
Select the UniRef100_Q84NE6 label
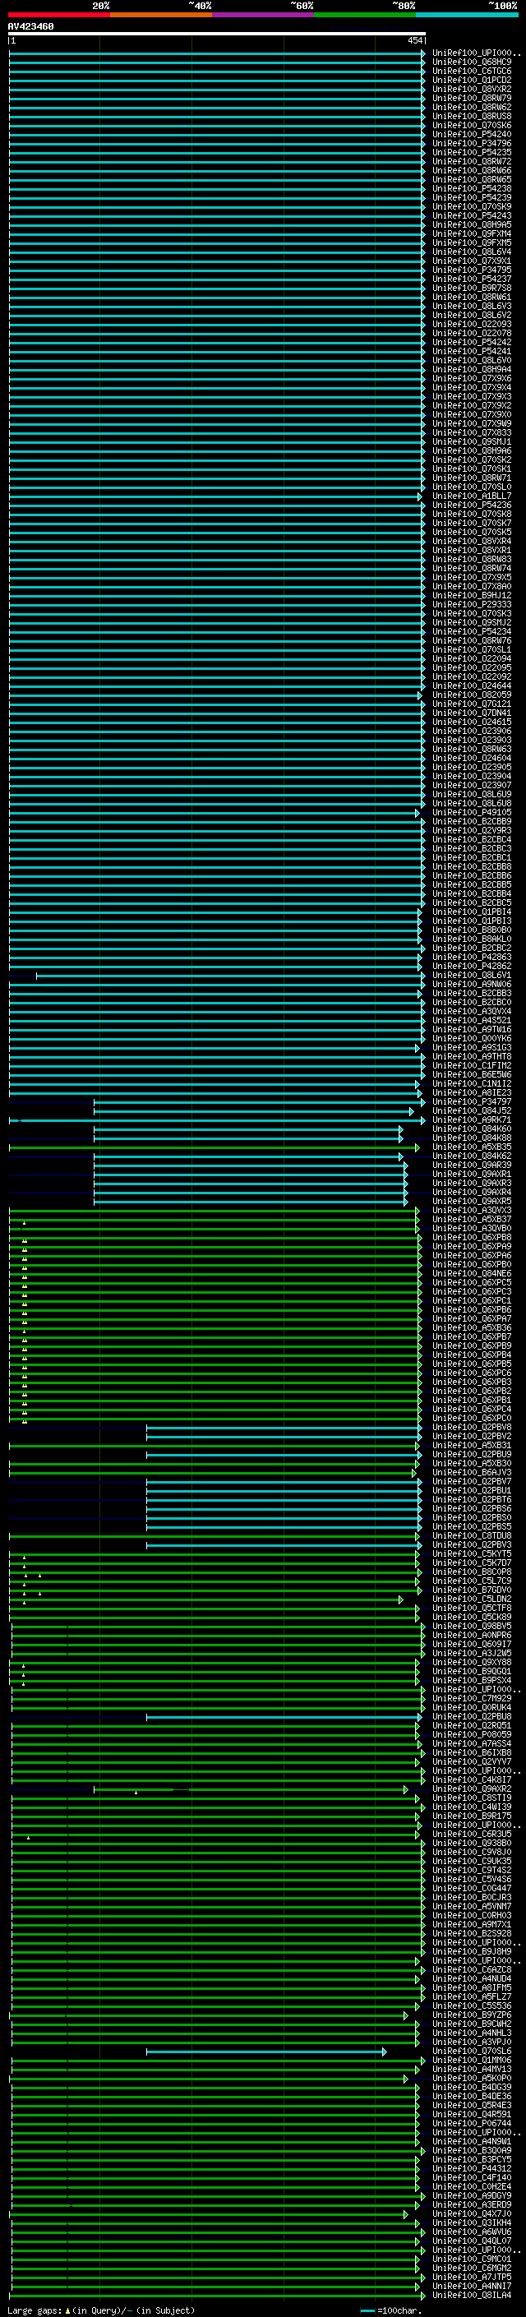pyautogui.click(x=471, y=1274)
